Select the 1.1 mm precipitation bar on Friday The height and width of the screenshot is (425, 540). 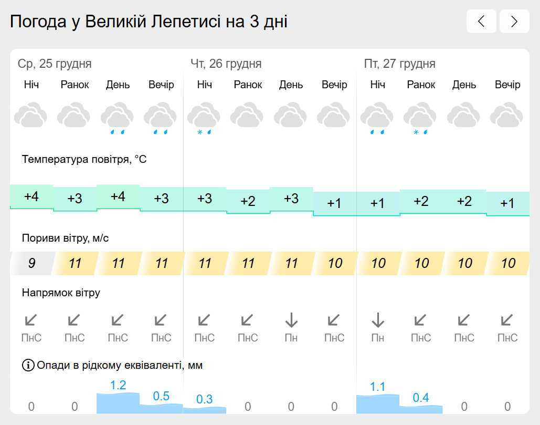tap(378, 404)
